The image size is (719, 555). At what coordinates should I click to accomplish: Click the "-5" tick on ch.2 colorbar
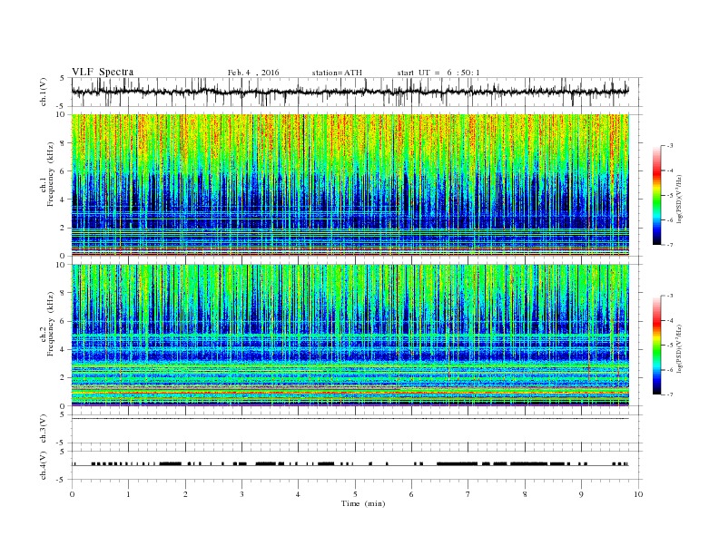tap(669, 346)
